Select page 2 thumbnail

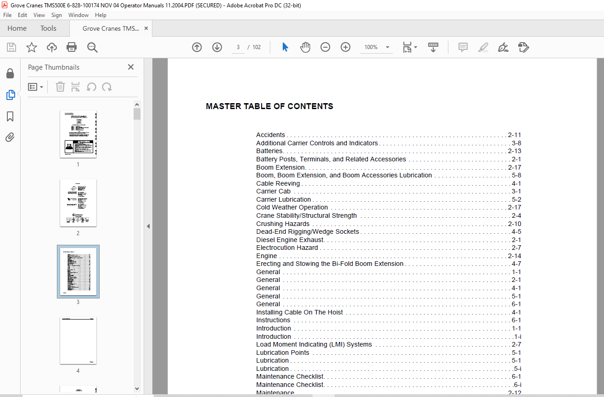click(78, 203)
